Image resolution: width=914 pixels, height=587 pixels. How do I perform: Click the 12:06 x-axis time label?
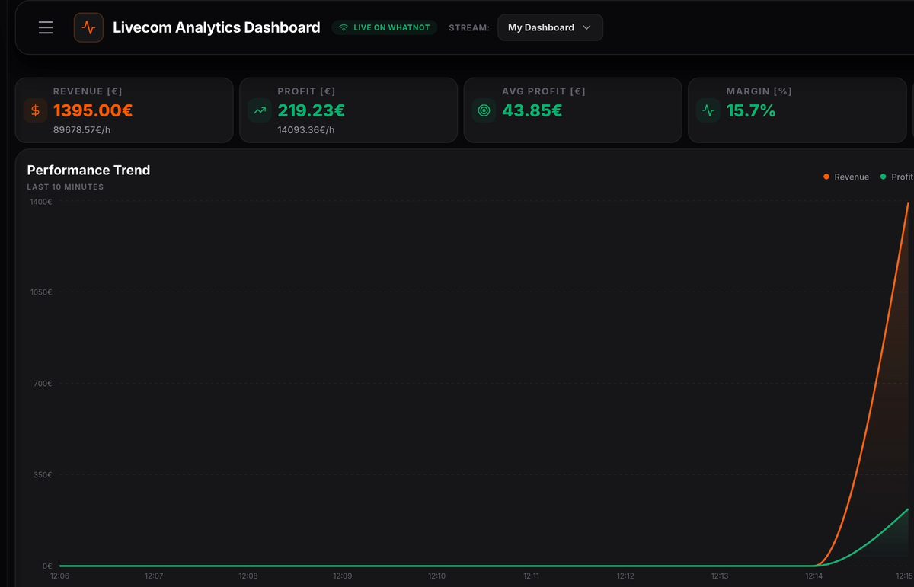[x=59, y=576]
